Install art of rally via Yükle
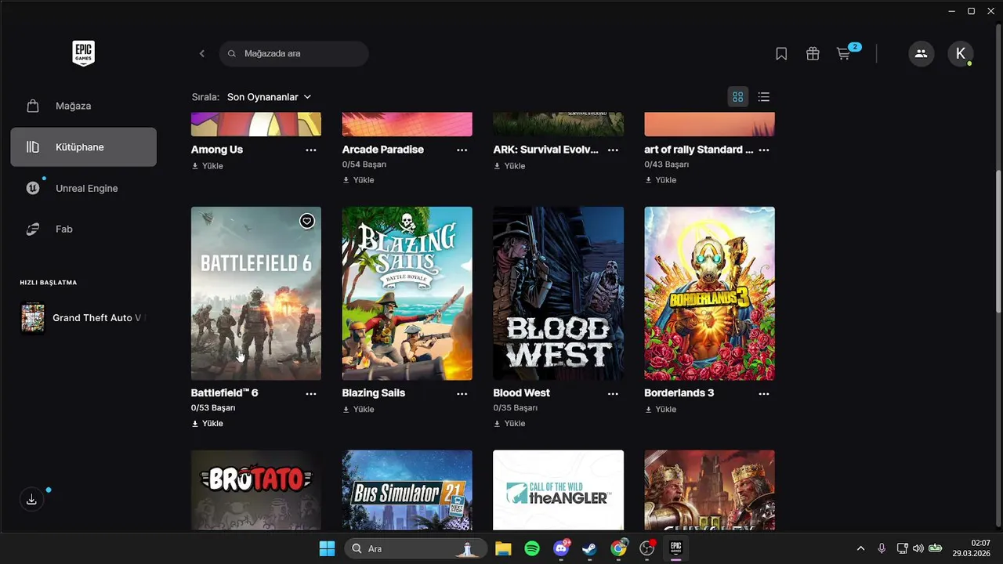The height and width of the screenshot is (564, 1003). pos(661,180)
